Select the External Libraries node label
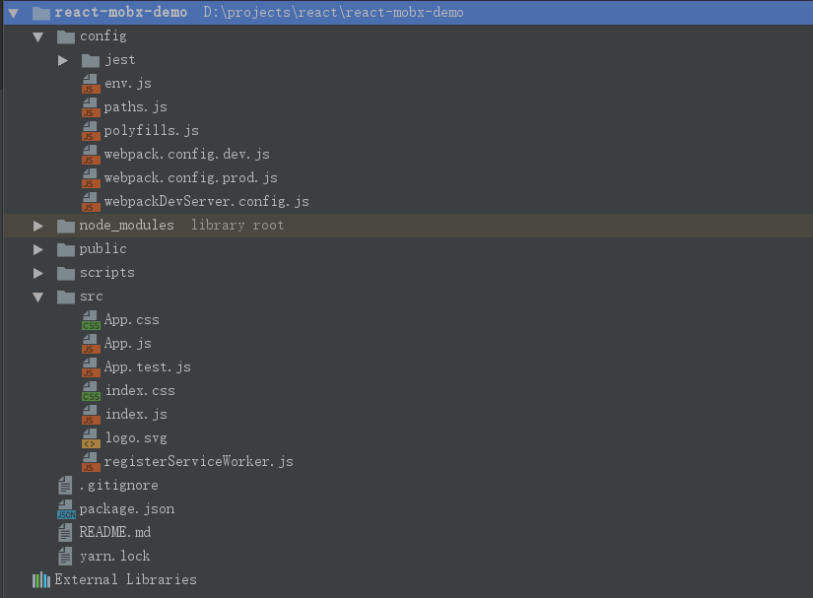The height and width of the screenshot is (598, 813). click(125, 580)
